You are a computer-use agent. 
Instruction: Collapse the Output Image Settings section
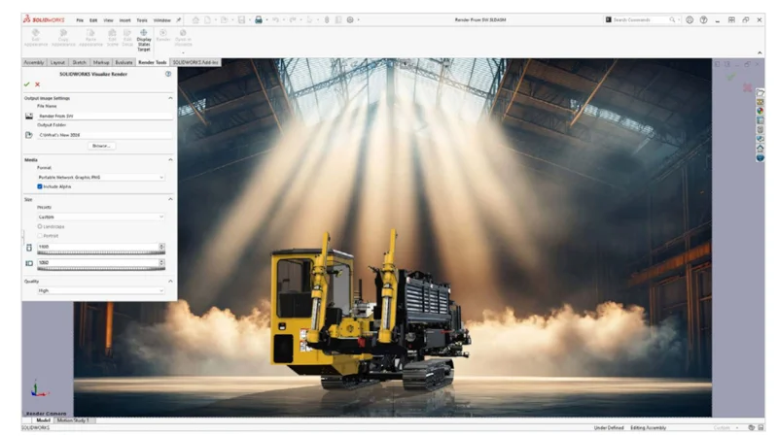[x=171, y=98]
